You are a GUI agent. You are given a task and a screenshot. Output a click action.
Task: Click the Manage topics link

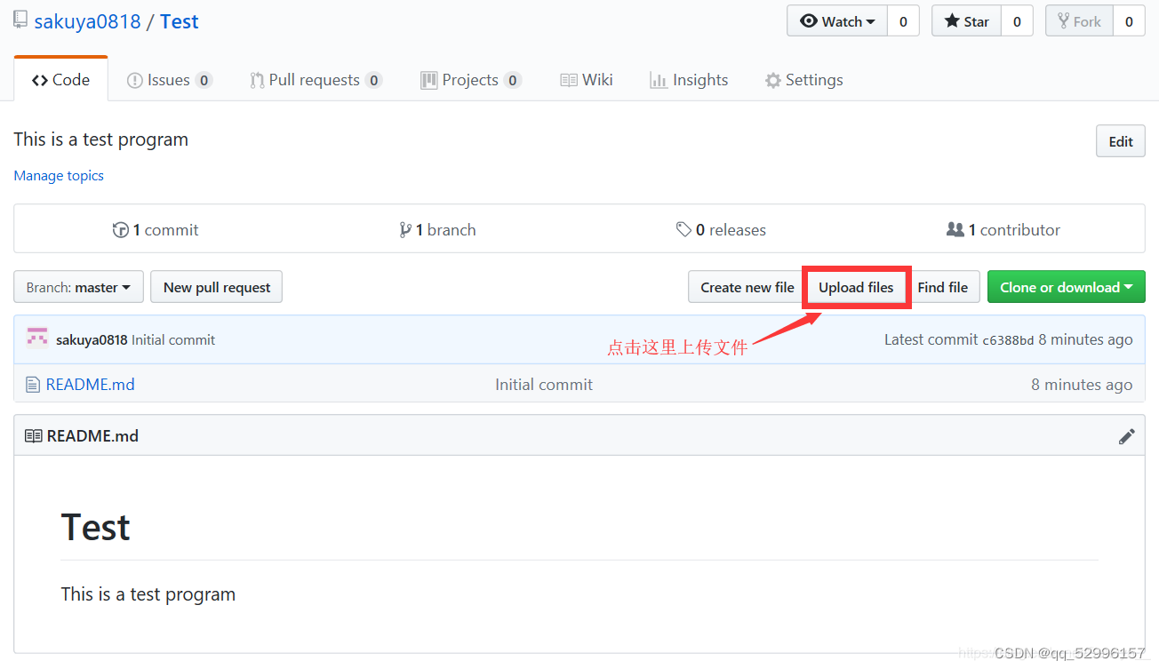(x=59, y=176)
